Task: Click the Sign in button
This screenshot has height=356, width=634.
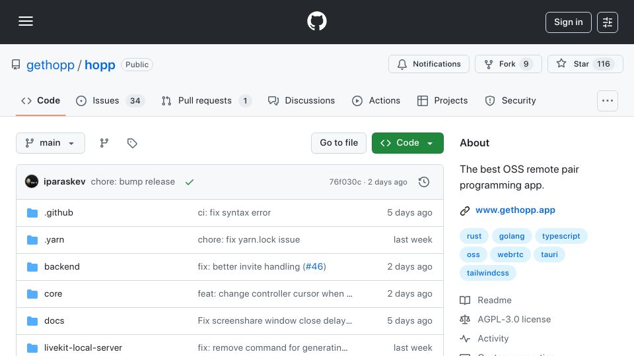Action: coord(568,22)
